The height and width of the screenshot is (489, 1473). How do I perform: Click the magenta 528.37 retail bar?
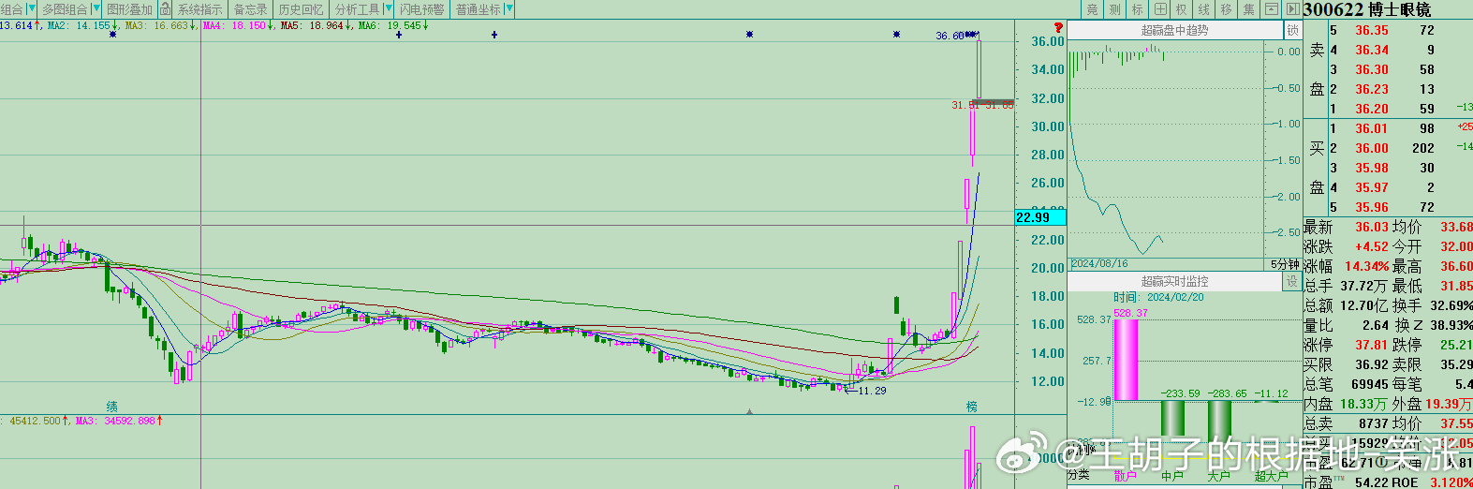point(1126,361)
